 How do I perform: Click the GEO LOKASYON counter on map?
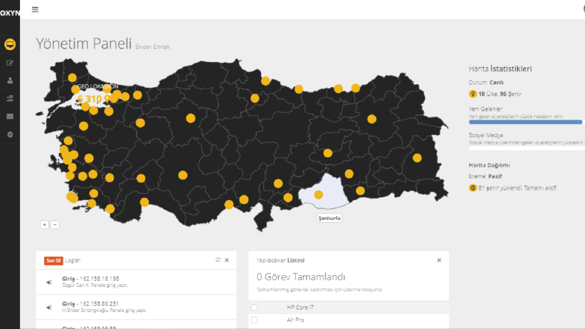click(98, 94)
